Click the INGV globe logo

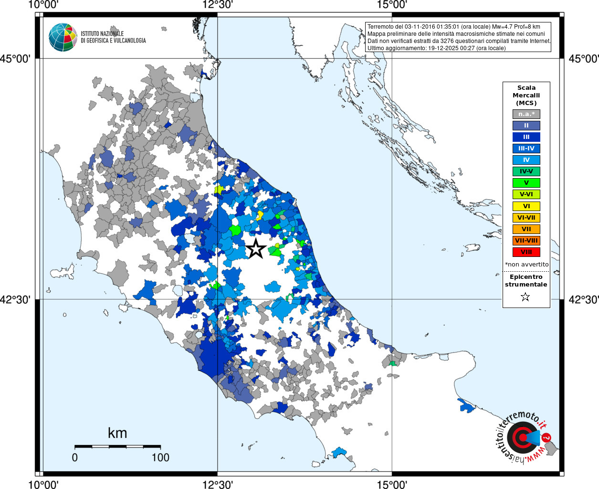click(63, 37)
